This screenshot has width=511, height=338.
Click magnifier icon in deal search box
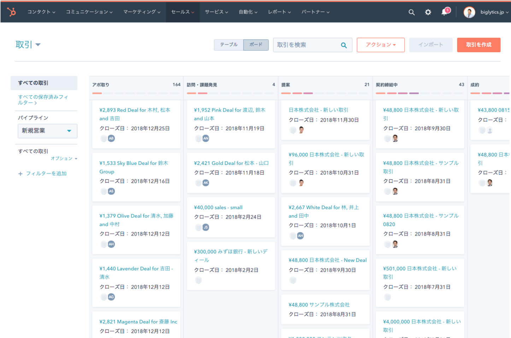pyautogui.click(x=343, y=45)
